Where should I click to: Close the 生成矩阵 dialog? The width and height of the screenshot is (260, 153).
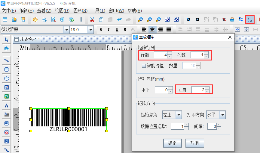pos(230,37)
